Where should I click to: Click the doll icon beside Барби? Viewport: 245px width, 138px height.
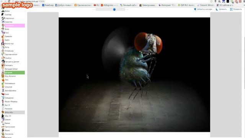click(3, 40)
